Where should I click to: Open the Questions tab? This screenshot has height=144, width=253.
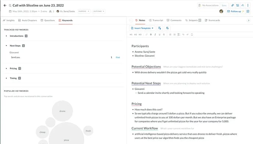(x=48, y=20)
